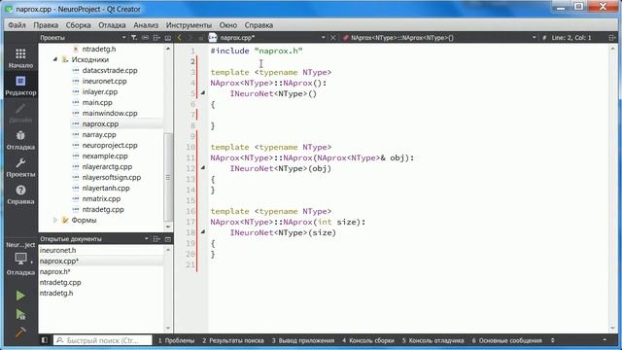Image resolution: width=622 pixels, height=350 pixels.
Task: Open the open-files dropdown for naprox.cpp
Action: pyautogui.click(x=324, y=38)
